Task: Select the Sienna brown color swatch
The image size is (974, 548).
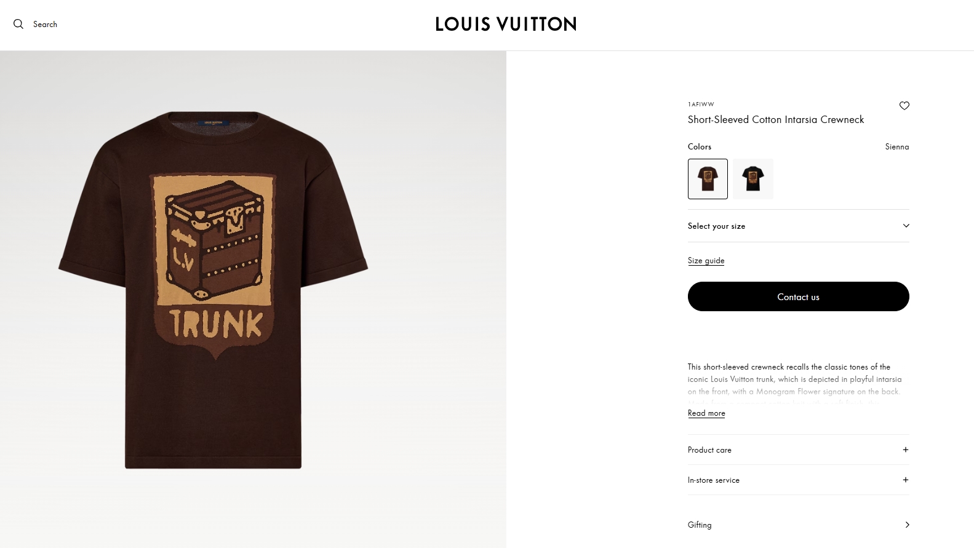Action: click(x=708, y=179)
